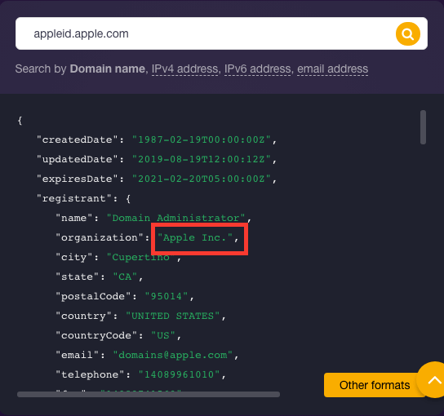Click the telephone value 14089961010
Image resolution: width=444 pixels, height=416 pixels.
point(179,374)
